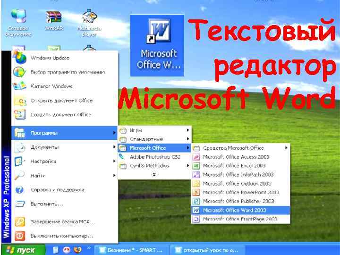The width and height of the screenshot is (340, 255).
Task: Choose Adobe Photoshop CS2 menu item
Action: (x=154, y=157)
